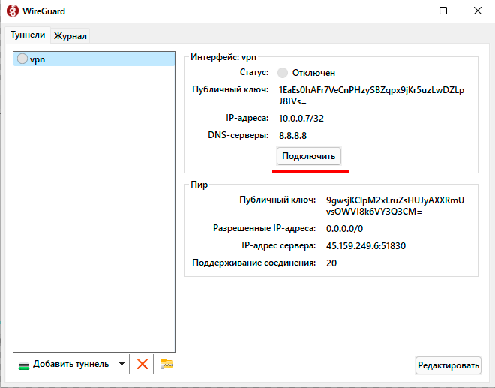
Task: Switch to the Туннели tab
Action: 28,35
